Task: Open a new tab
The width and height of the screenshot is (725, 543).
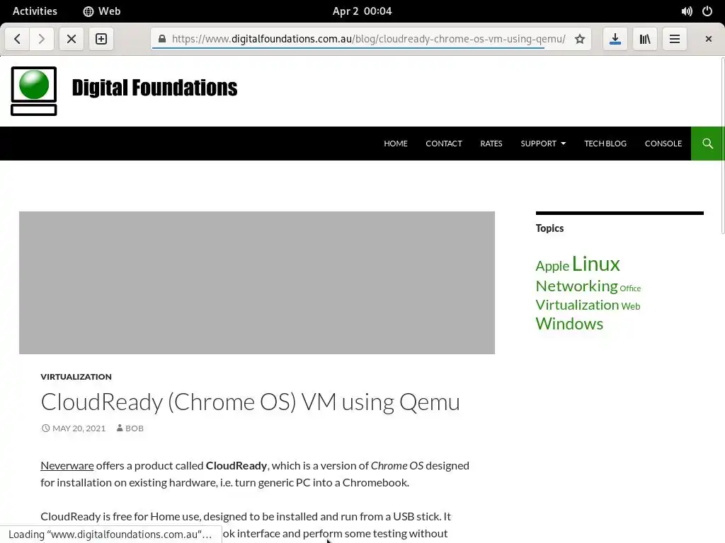Action: pos(101,39)
